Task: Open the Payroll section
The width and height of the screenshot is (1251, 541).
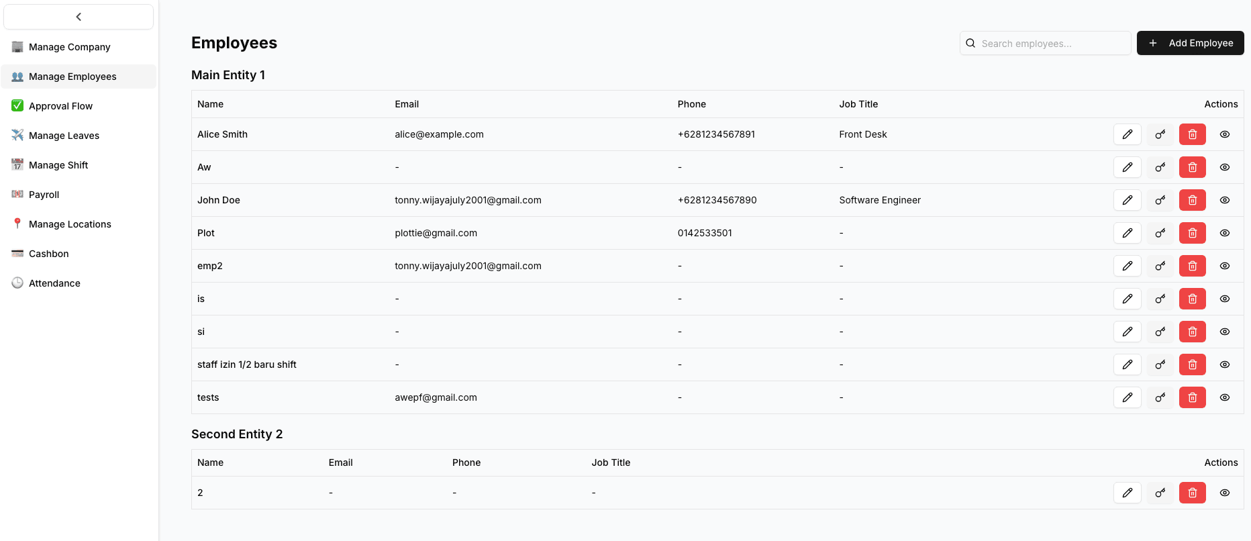Action: (44, 195)
